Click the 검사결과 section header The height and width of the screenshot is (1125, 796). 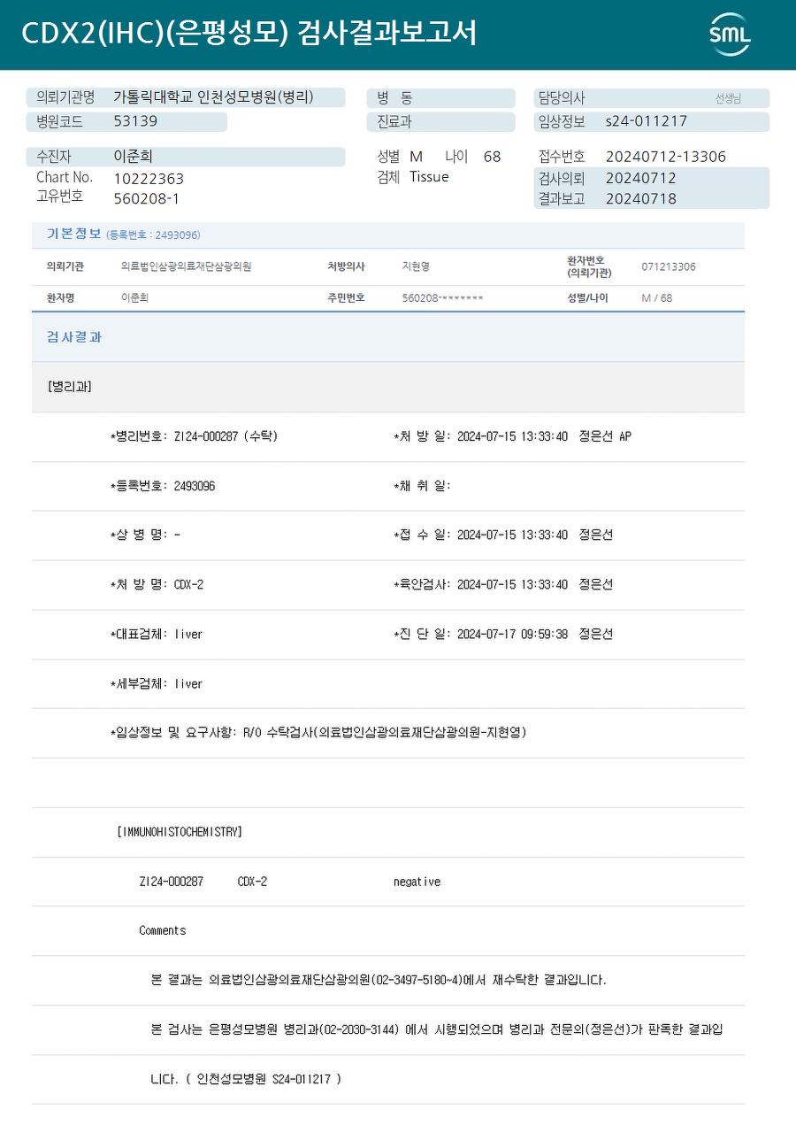[73, 337]
